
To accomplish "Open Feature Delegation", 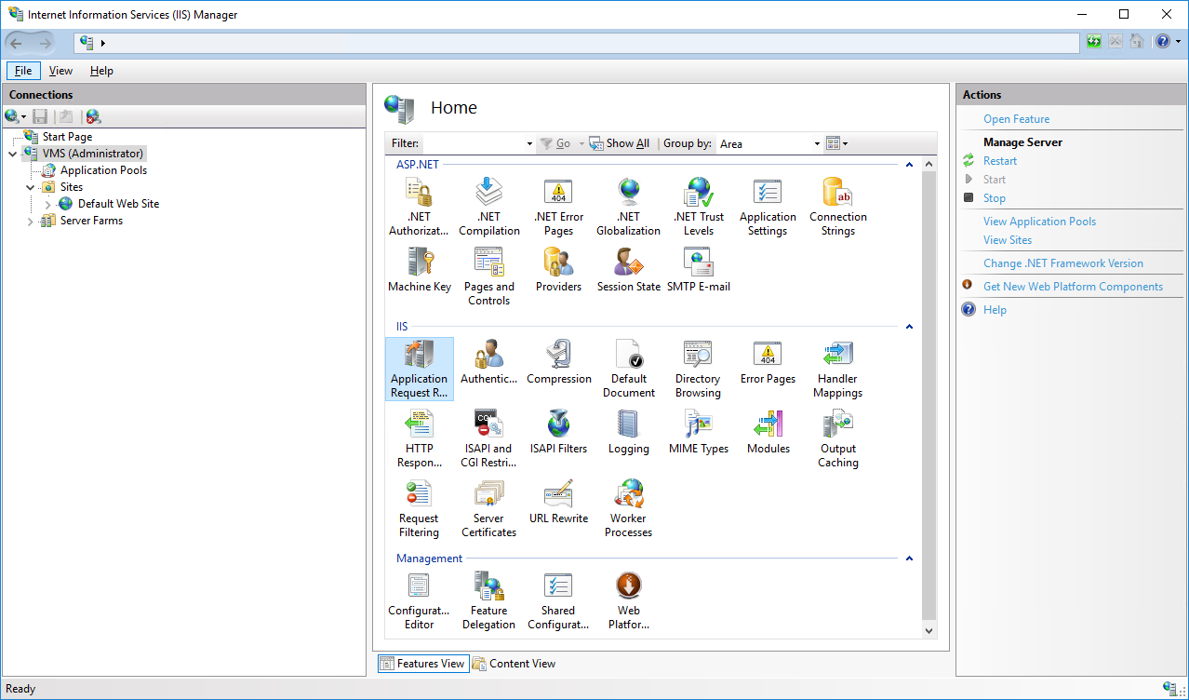I will coord(489,600).
